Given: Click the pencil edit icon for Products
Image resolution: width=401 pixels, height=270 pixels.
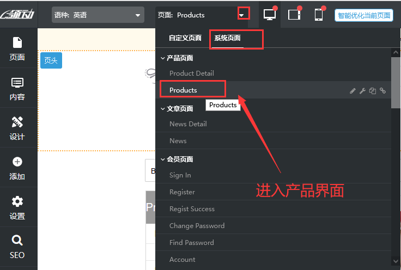Looking at the screenshot, I should 353,91.
